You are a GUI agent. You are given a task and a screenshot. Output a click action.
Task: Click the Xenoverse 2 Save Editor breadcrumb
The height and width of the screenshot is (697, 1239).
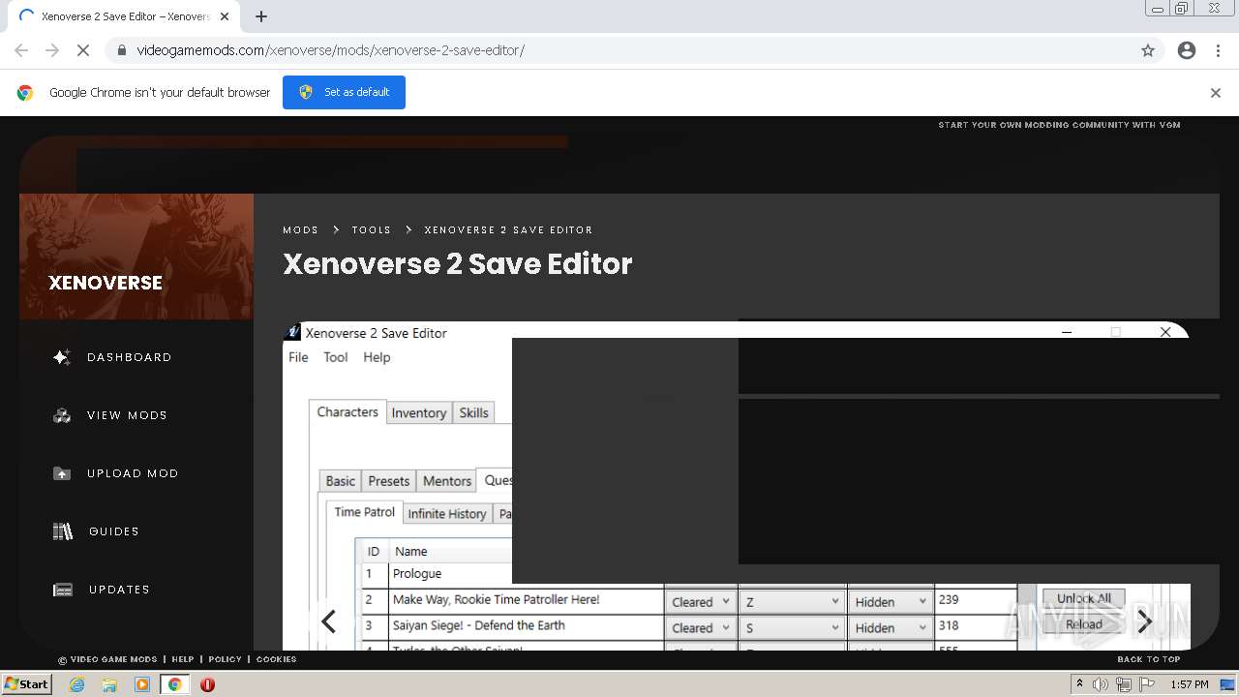pos(508,230)
